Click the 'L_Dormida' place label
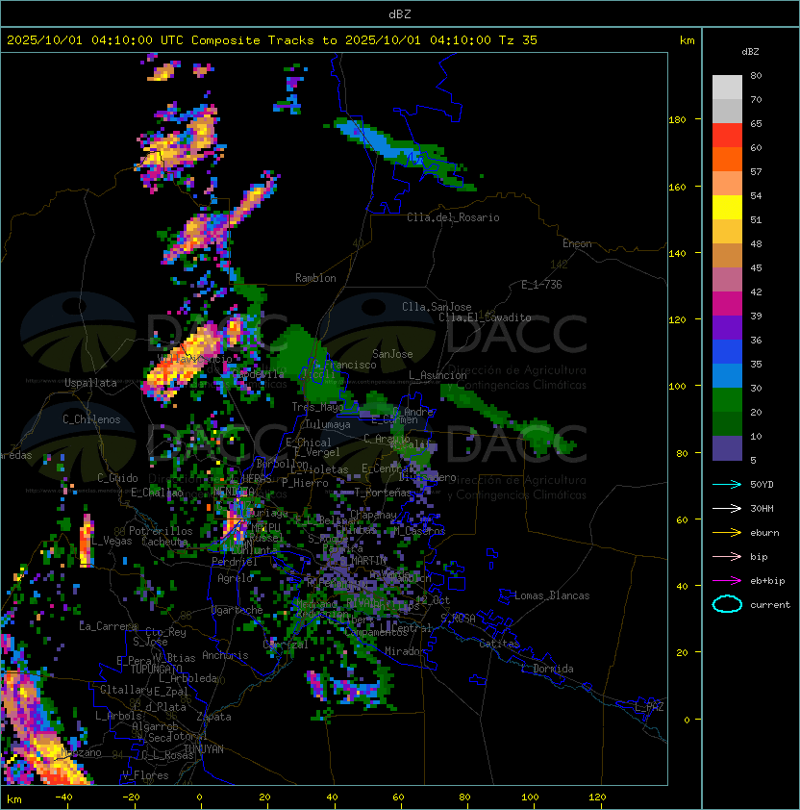800x810 pixels. point(547,669)
